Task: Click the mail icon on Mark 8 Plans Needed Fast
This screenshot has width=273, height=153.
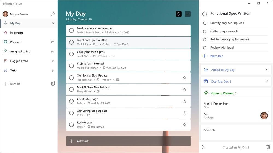Action: (x=98, y=91)
